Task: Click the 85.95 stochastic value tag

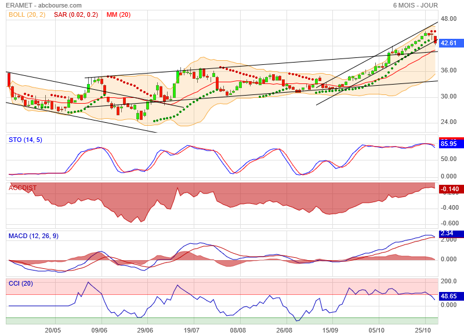Action: coord(451,144)
